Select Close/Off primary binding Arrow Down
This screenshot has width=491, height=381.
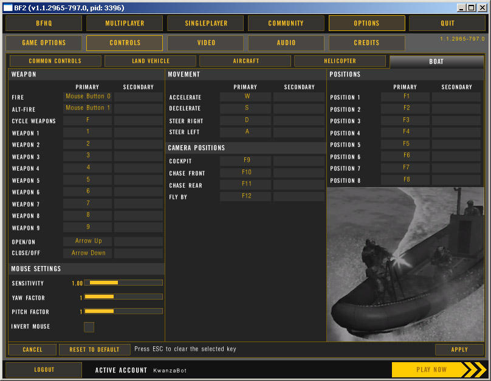pyautogui.click(x=88, y=253)
